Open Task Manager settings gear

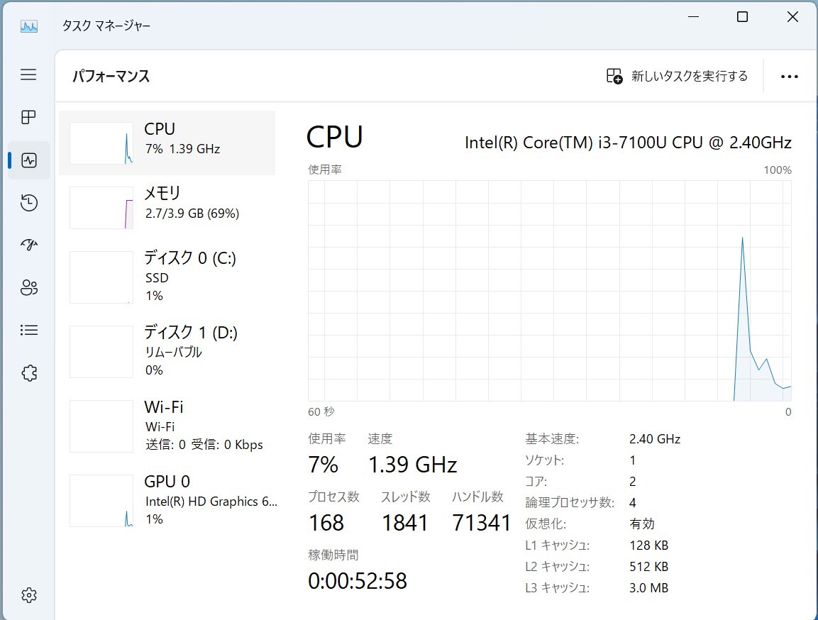click(28, 595)
